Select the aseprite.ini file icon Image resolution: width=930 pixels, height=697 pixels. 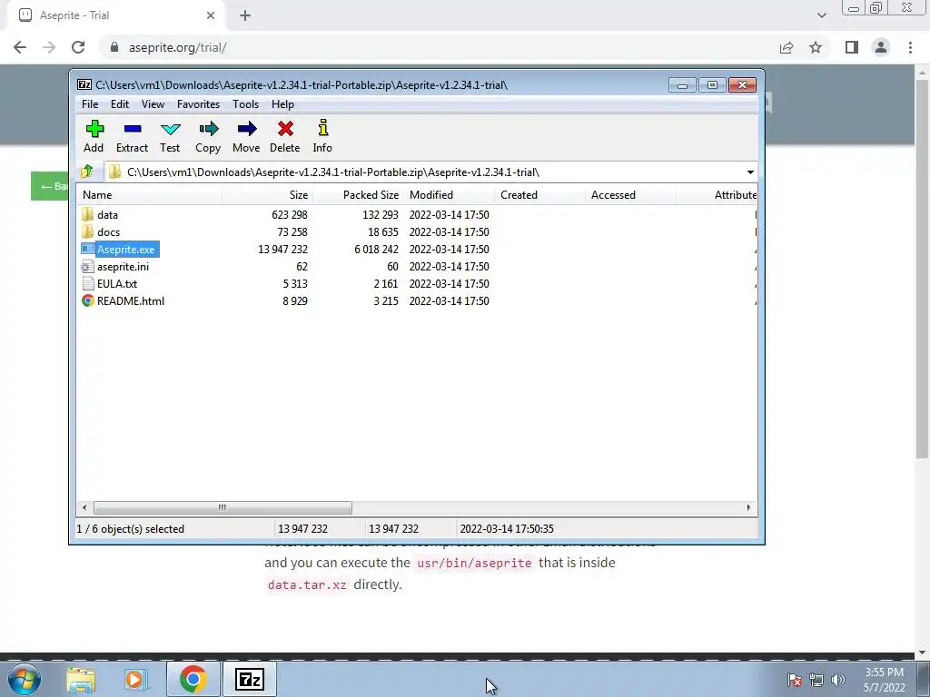tap(88, 266)
